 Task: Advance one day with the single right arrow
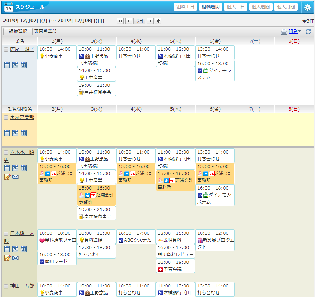click(150, 21)
